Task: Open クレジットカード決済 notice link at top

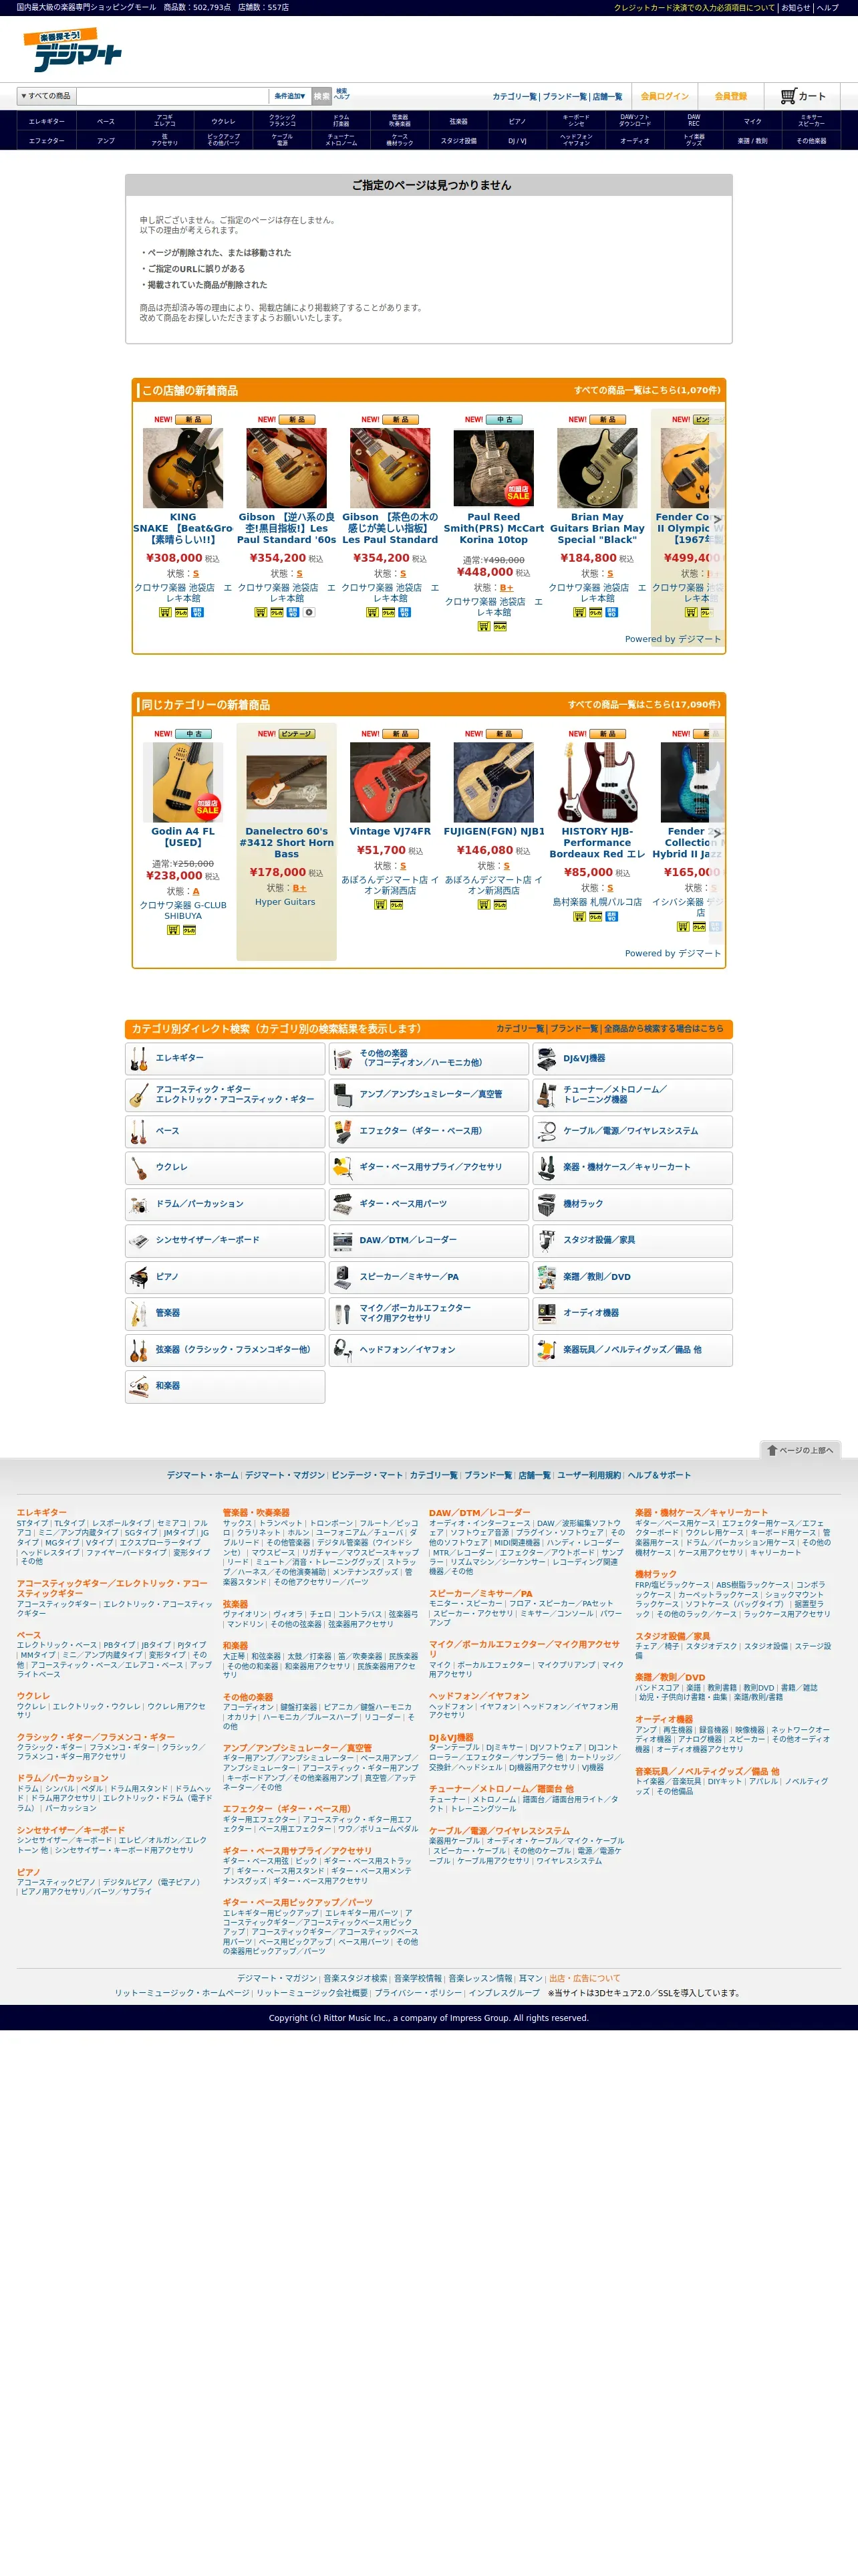Action: 694,8
